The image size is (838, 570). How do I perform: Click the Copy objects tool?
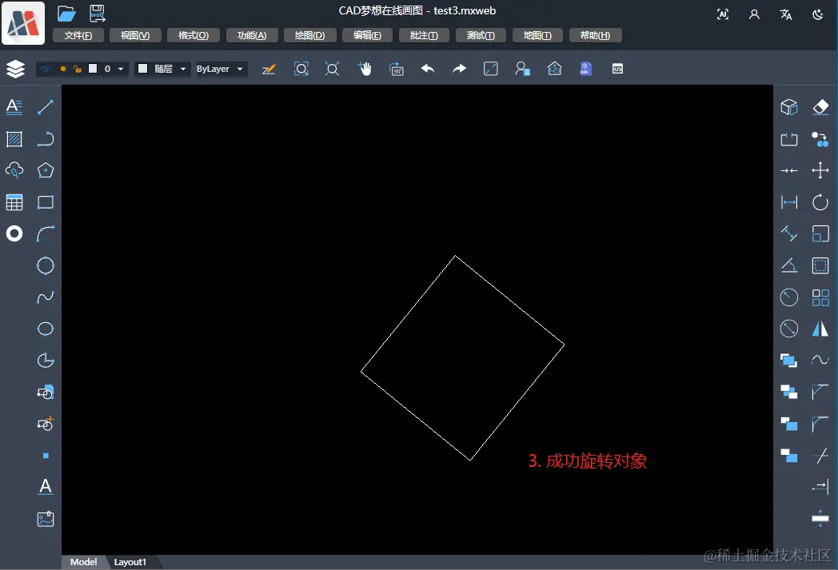click(x=820, y=139)
